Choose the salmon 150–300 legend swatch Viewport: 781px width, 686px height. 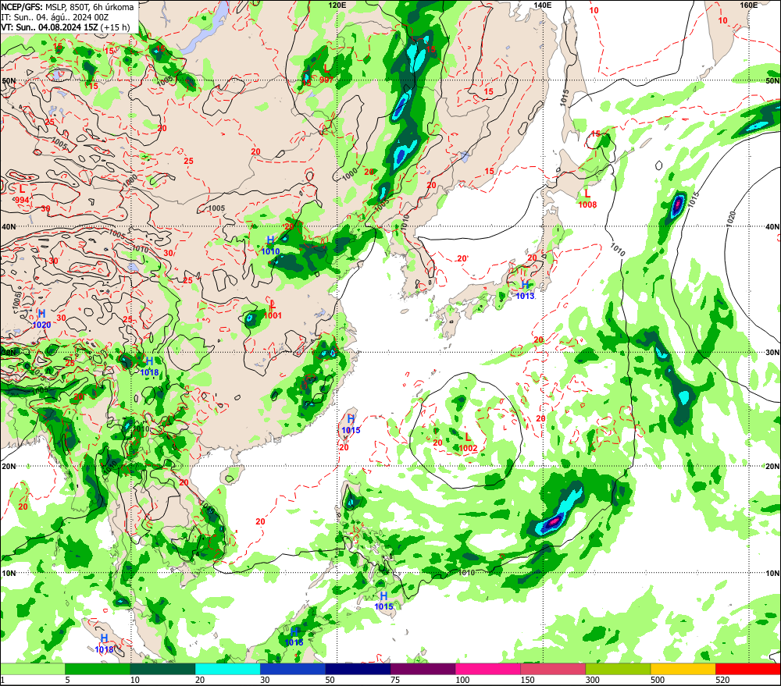point(553,669)
